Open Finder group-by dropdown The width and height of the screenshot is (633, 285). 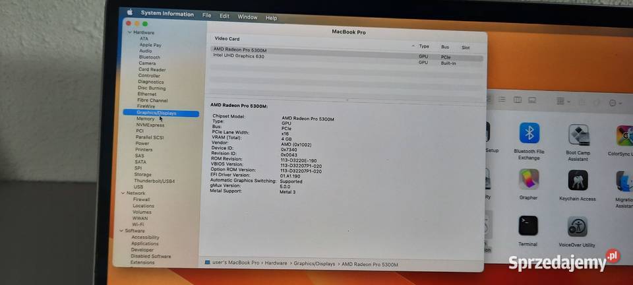click(x=562, y=101)
